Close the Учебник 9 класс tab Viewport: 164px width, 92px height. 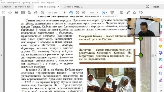click(59, 7)
